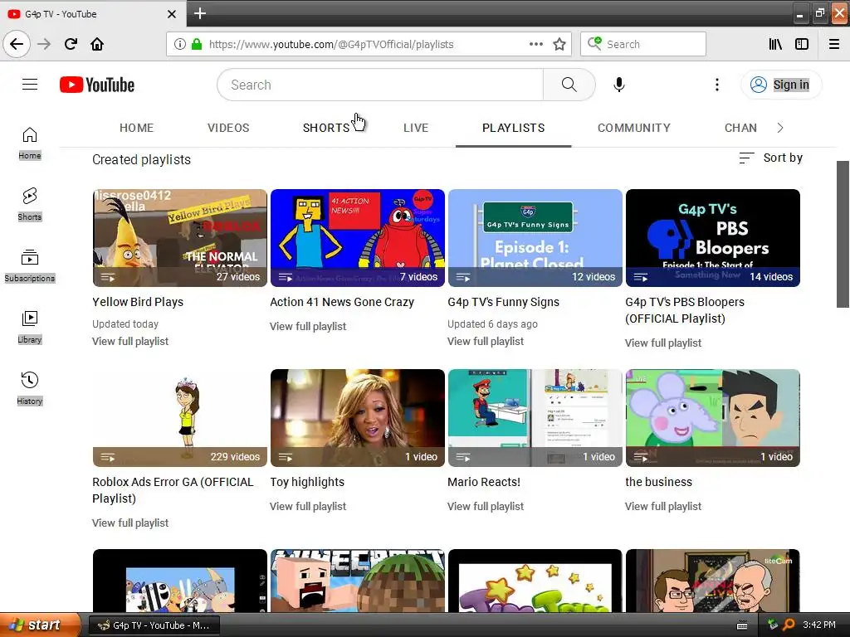Click the YouTube search magnifier button
The width and height of the screenshot is (850, 637).
click(569, 85)
